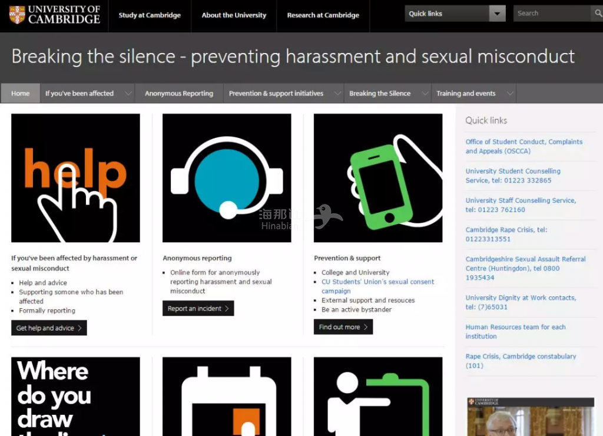Click 'If you've been affected by harassment' heading

point(74,263)
